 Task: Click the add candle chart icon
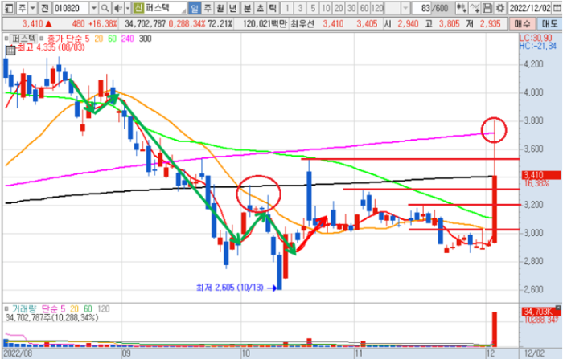click(x=462, y=8)
